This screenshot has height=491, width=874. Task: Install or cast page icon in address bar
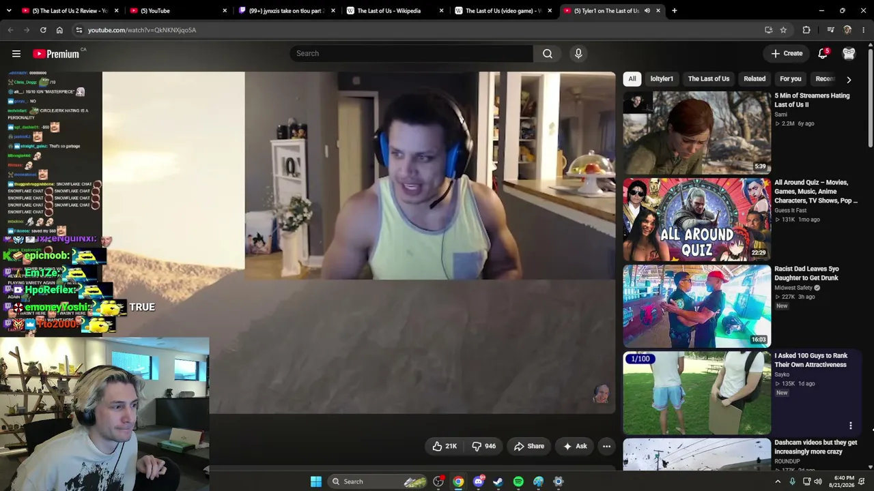(768, 30)
